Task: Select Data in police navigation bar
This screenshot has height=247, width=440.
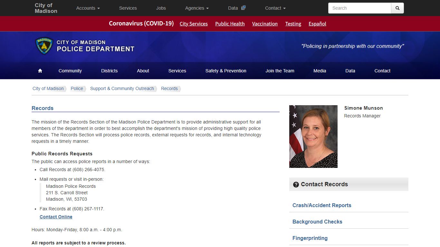Action: coord(350,71)
